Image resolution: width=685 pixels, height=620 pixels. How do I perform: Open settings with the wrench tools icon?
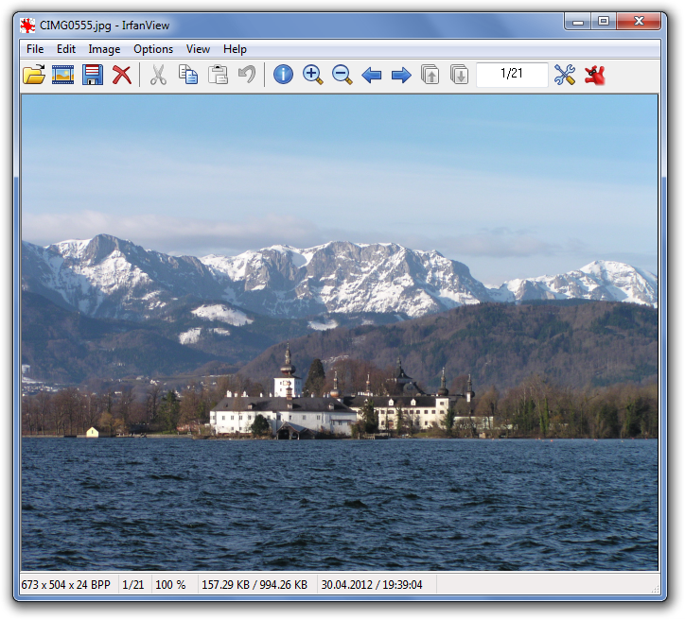coord(565,75)
